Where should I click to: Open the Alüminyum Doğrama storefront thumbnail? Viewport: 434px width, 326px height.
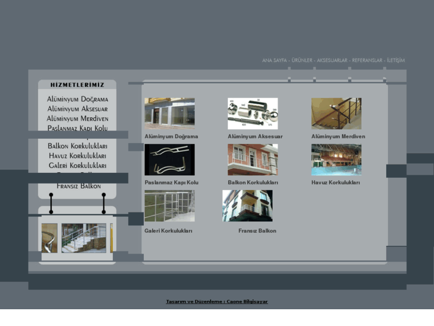(x=170, y=113)
